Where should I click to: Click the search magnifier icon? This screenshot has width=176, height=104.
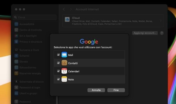[x=15, y=17]
